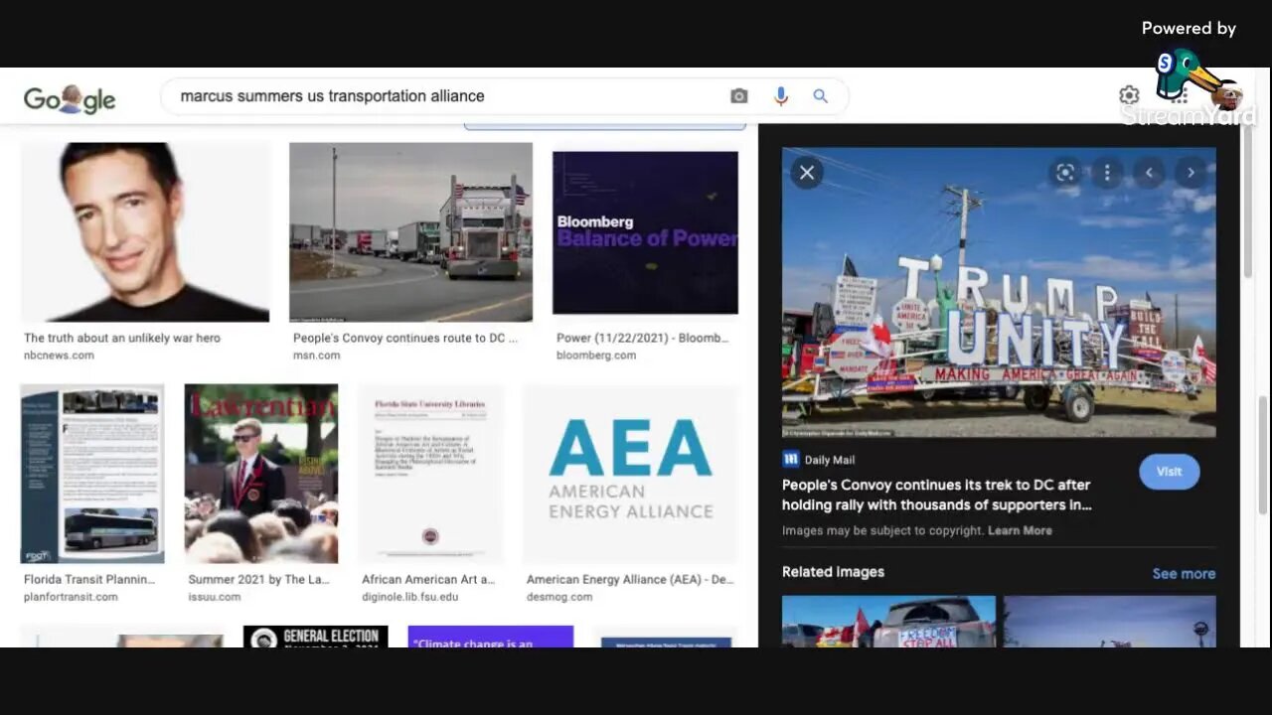
Task: Select People's Convoy truck thumbnail from msn.com
Action: (410, 232)
